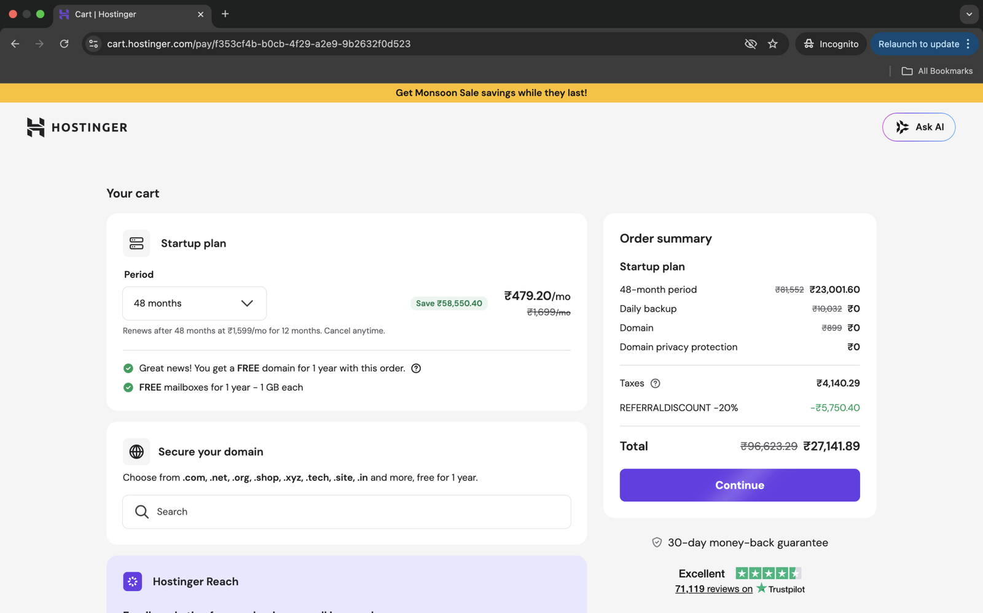This screenshot has height=613, width=983.
Task: Click the Taxes amount ₹4,140.29
Action: coord(838,383)
